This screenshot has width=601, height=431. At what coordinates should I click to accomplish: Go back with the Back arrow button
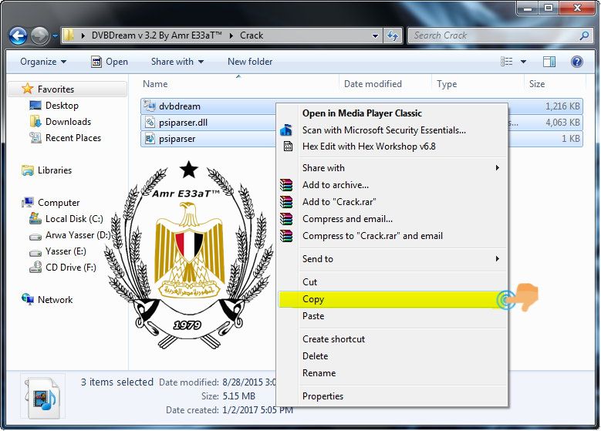pos(18,36)
